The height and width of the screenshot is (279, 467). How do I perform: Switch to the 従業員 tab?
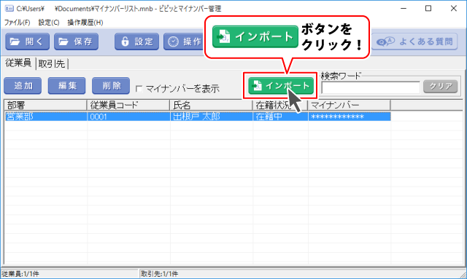click(18, 63)
